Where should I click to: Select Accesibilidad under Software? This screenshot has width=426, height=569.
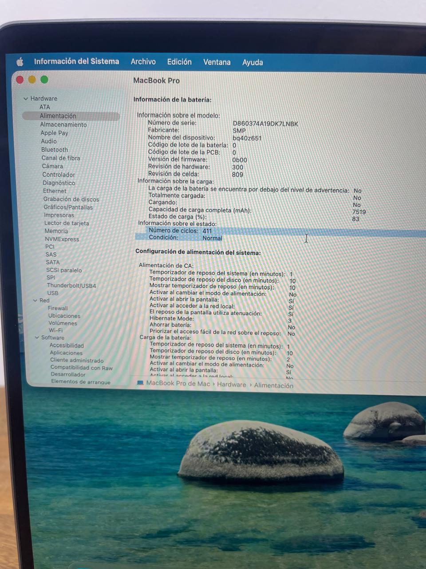pos(67,345)
